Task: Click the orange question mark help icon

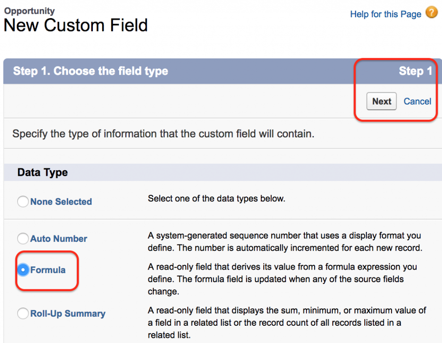Action: click(x=431, y=13)
